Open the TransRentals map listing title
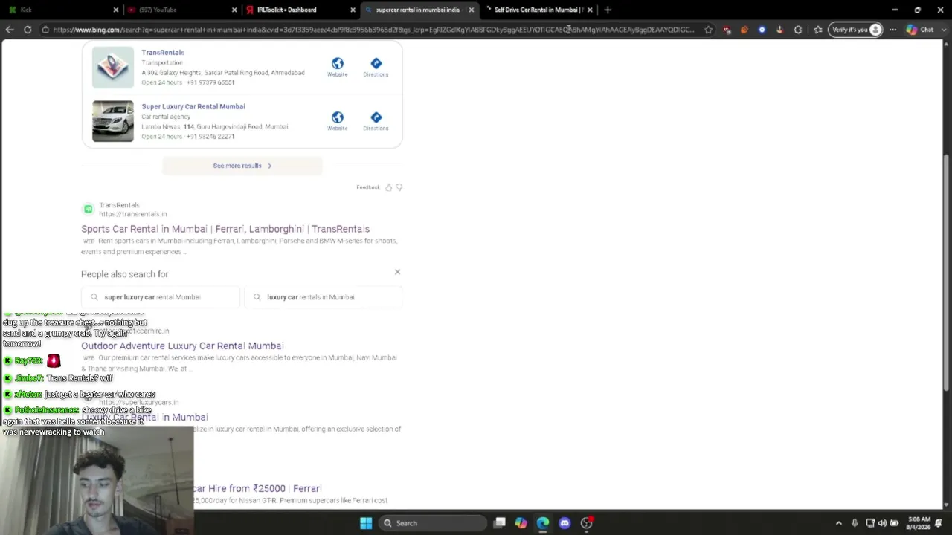952x535 pixels. [x=163, y=53]
